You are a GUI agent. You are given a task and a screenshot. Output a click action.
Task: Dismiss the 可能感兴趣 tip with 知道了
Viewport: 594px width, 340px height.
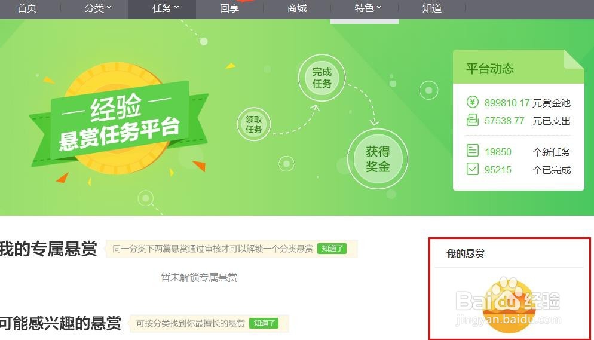264,323
